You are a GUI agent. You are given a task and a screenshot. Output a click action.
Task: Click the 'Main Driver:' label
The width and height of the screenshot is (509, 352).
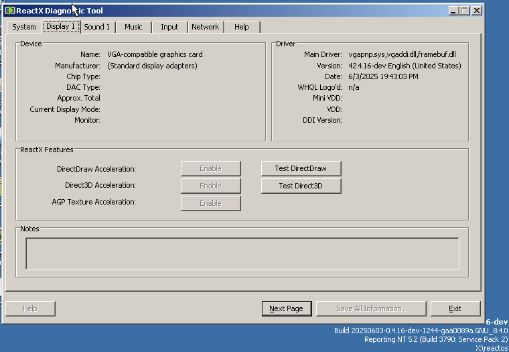(323, 54)
